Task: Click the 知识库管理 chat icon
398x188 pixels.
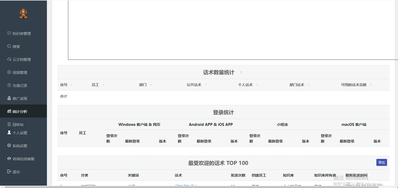Action: (9, 33)
